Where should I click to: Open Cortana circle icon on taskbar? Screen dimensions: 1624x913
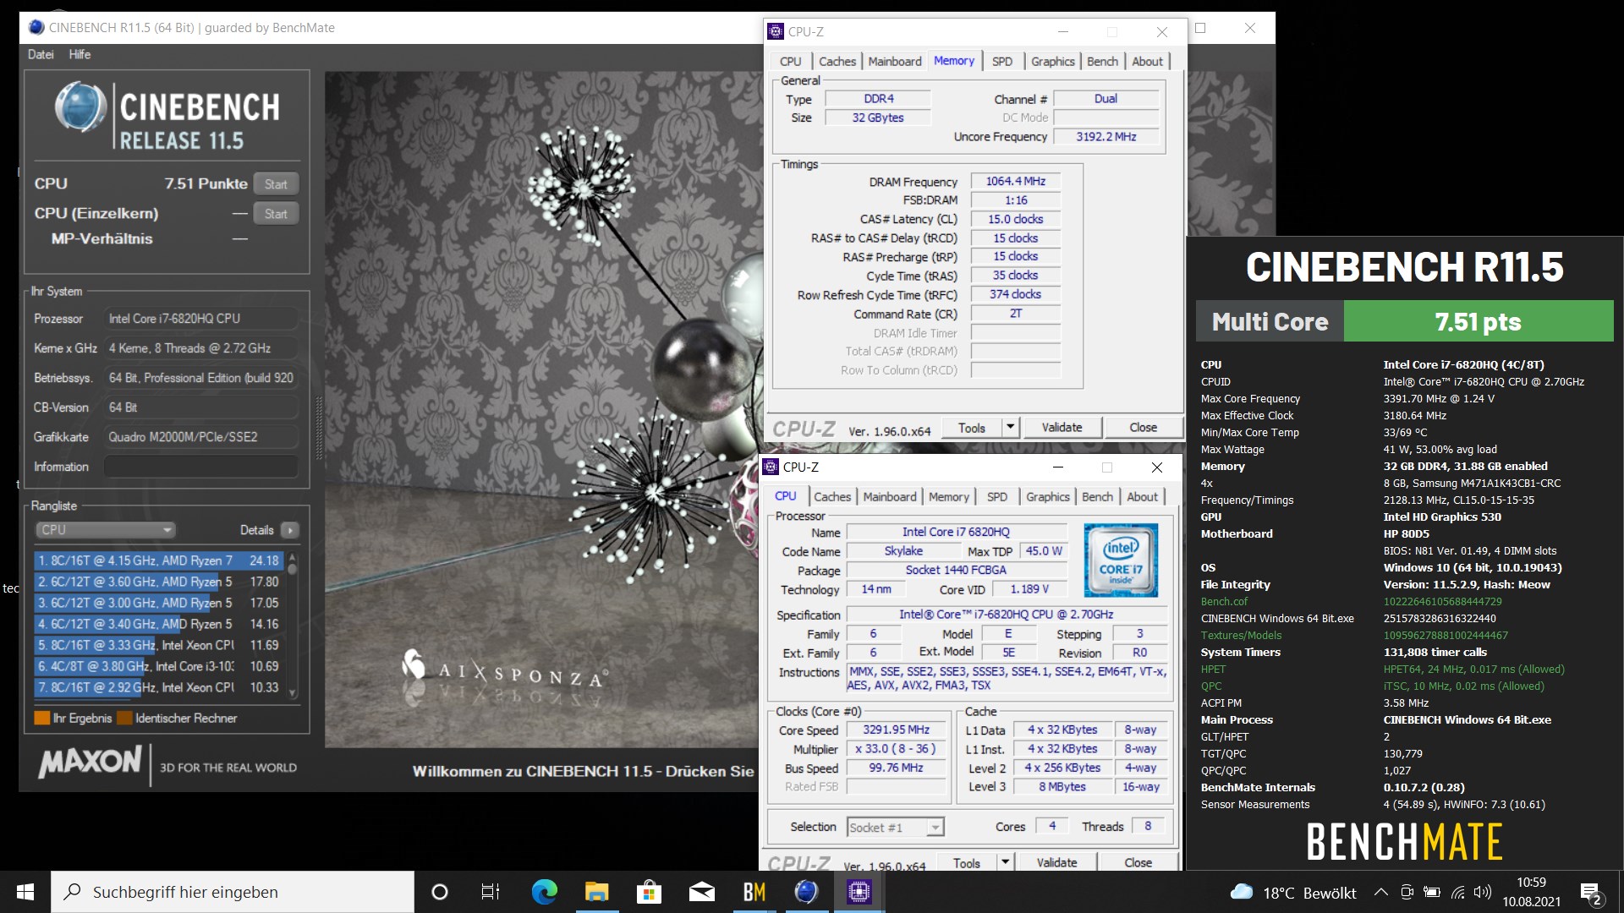point(439,892)
